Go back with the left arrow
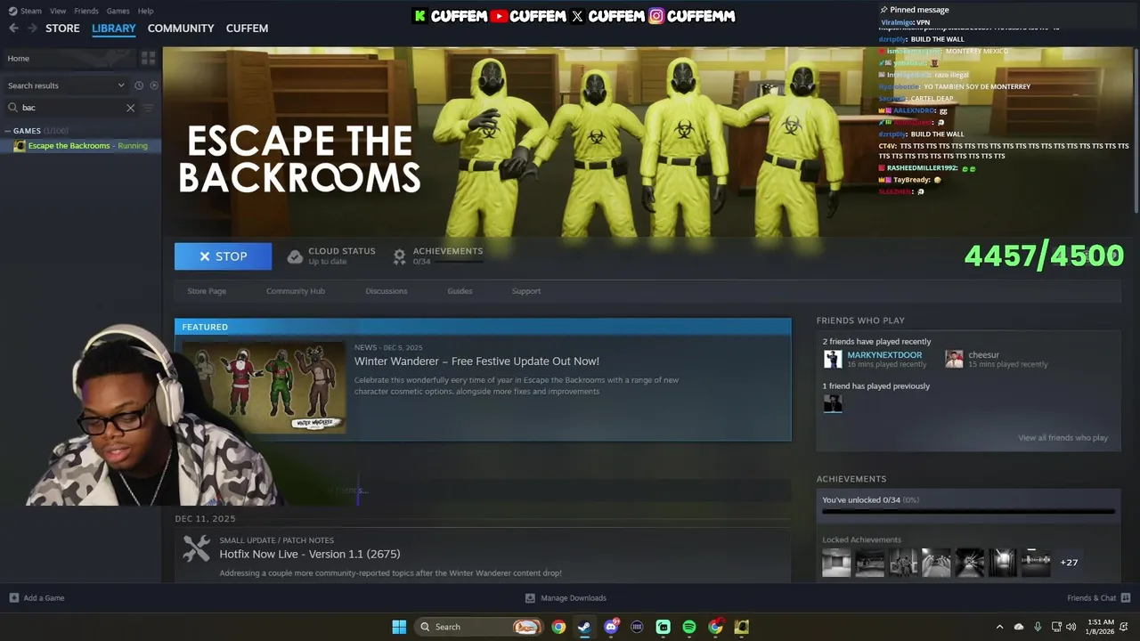Screen dimensions: 1140x641 [13, 28]
